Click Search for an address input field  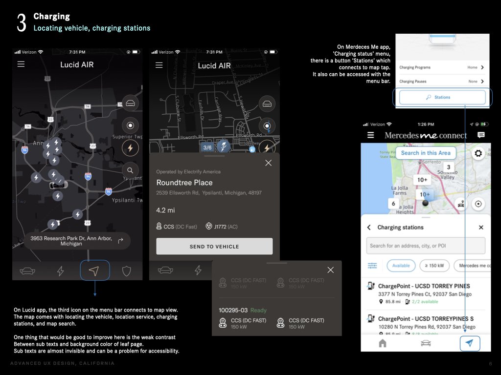click(x=426, y=246)
